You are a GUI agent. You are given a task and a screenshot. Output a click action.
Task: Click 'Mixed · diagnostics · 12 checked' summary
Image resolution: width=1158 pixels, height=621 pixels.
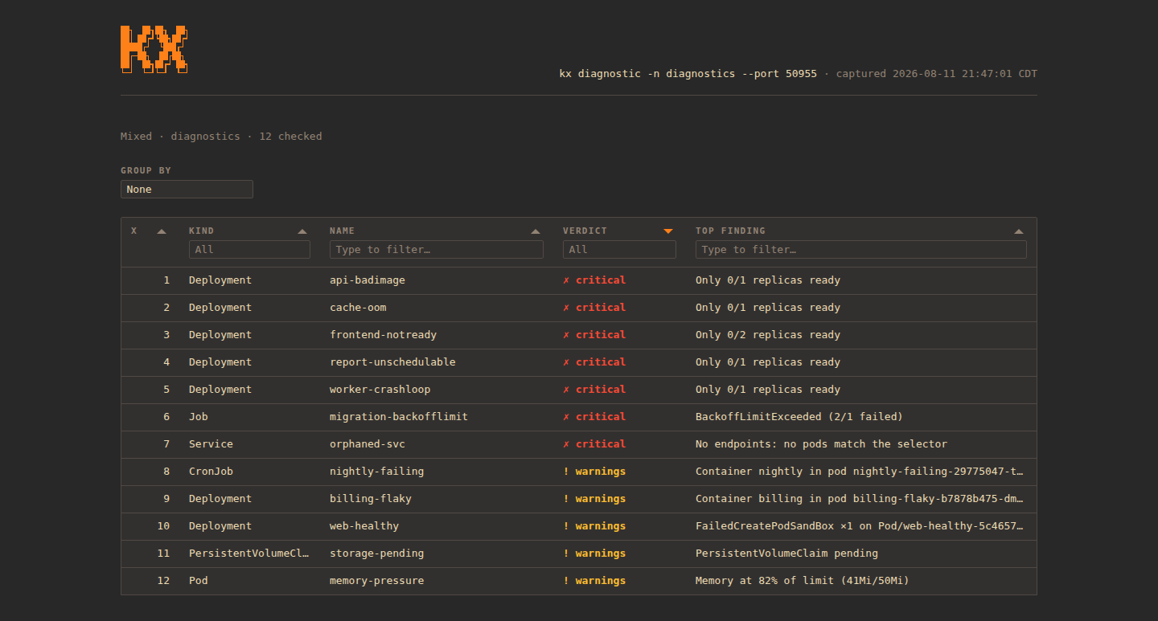(221, 137)
